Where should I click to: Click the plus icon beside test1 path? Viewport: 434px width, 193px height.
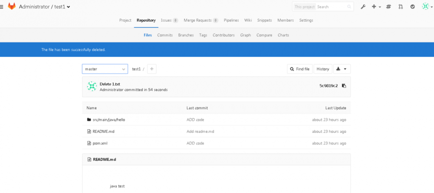(x=152, y=69)
